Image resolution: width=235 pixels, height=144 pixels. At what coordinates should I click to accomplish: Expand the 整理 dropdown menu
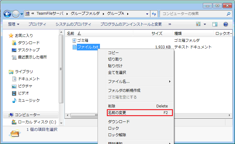(x=14, y=24)
